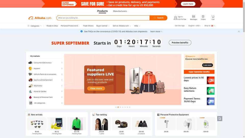The height and width of the screenshot is (138, 245).
Task: Open the Trade Shows menu item
Action: point(88,26)
